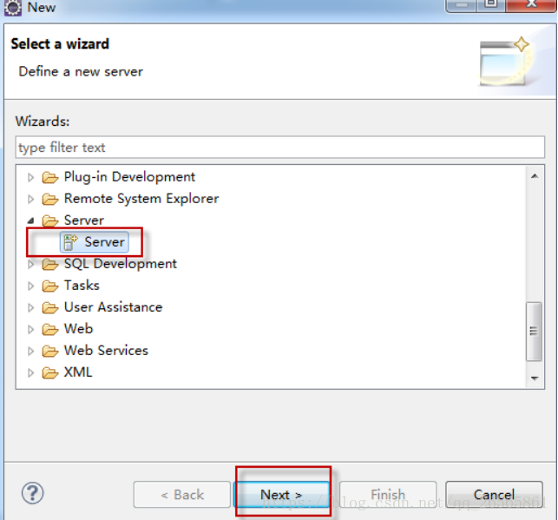558x520 pixels.
Task: Select the Remote System Explorer label
Action: [141, 199]
